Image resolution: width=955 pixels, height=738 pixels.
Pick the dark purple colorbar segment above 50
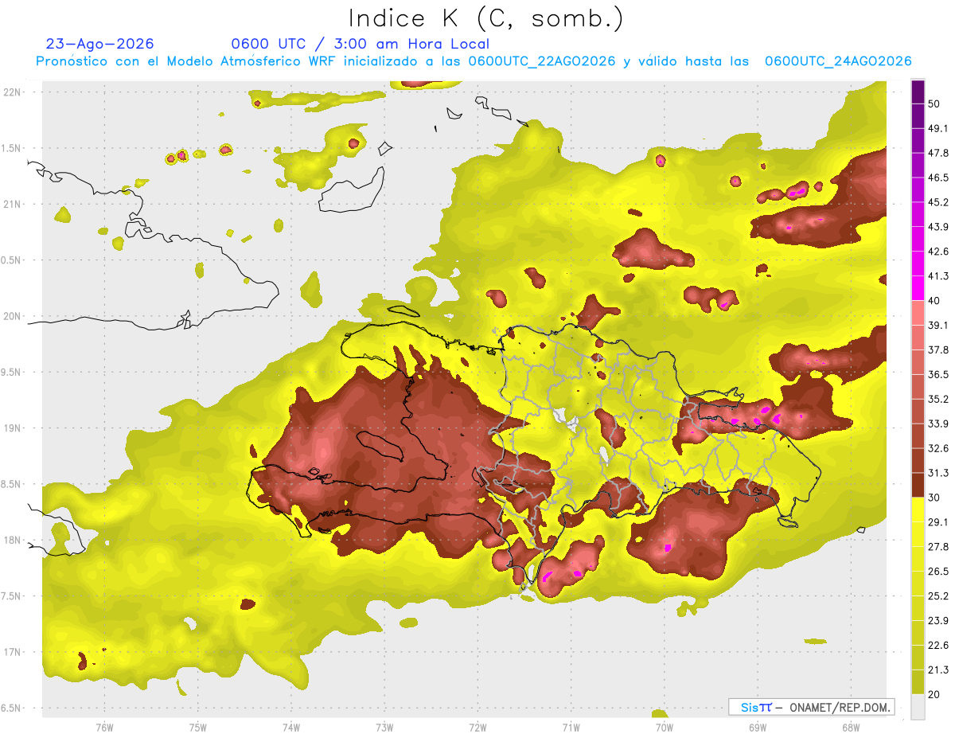pyautogui.click(x=918, y=92)
